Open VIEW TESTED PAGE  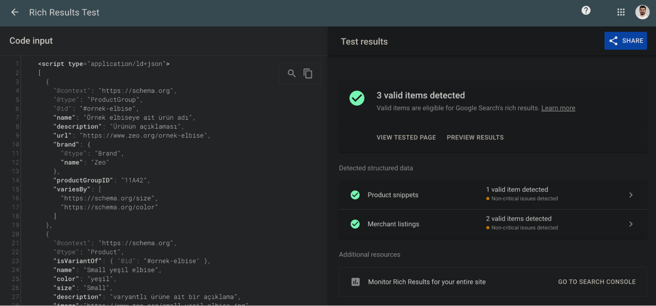406,137
